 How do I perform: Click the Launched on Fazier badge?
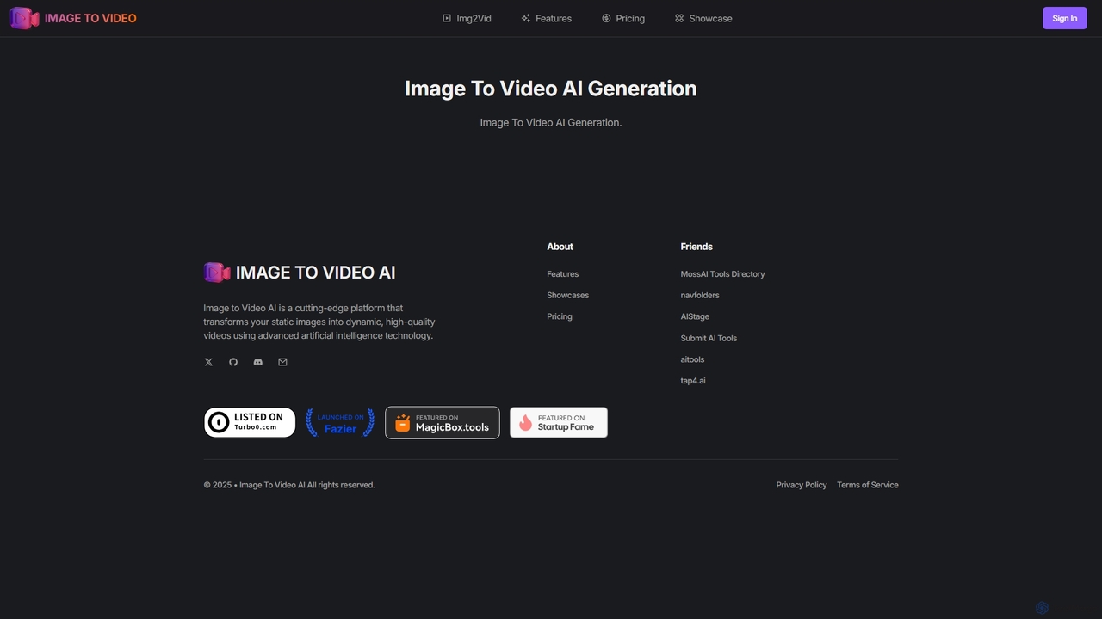[340, 422]
